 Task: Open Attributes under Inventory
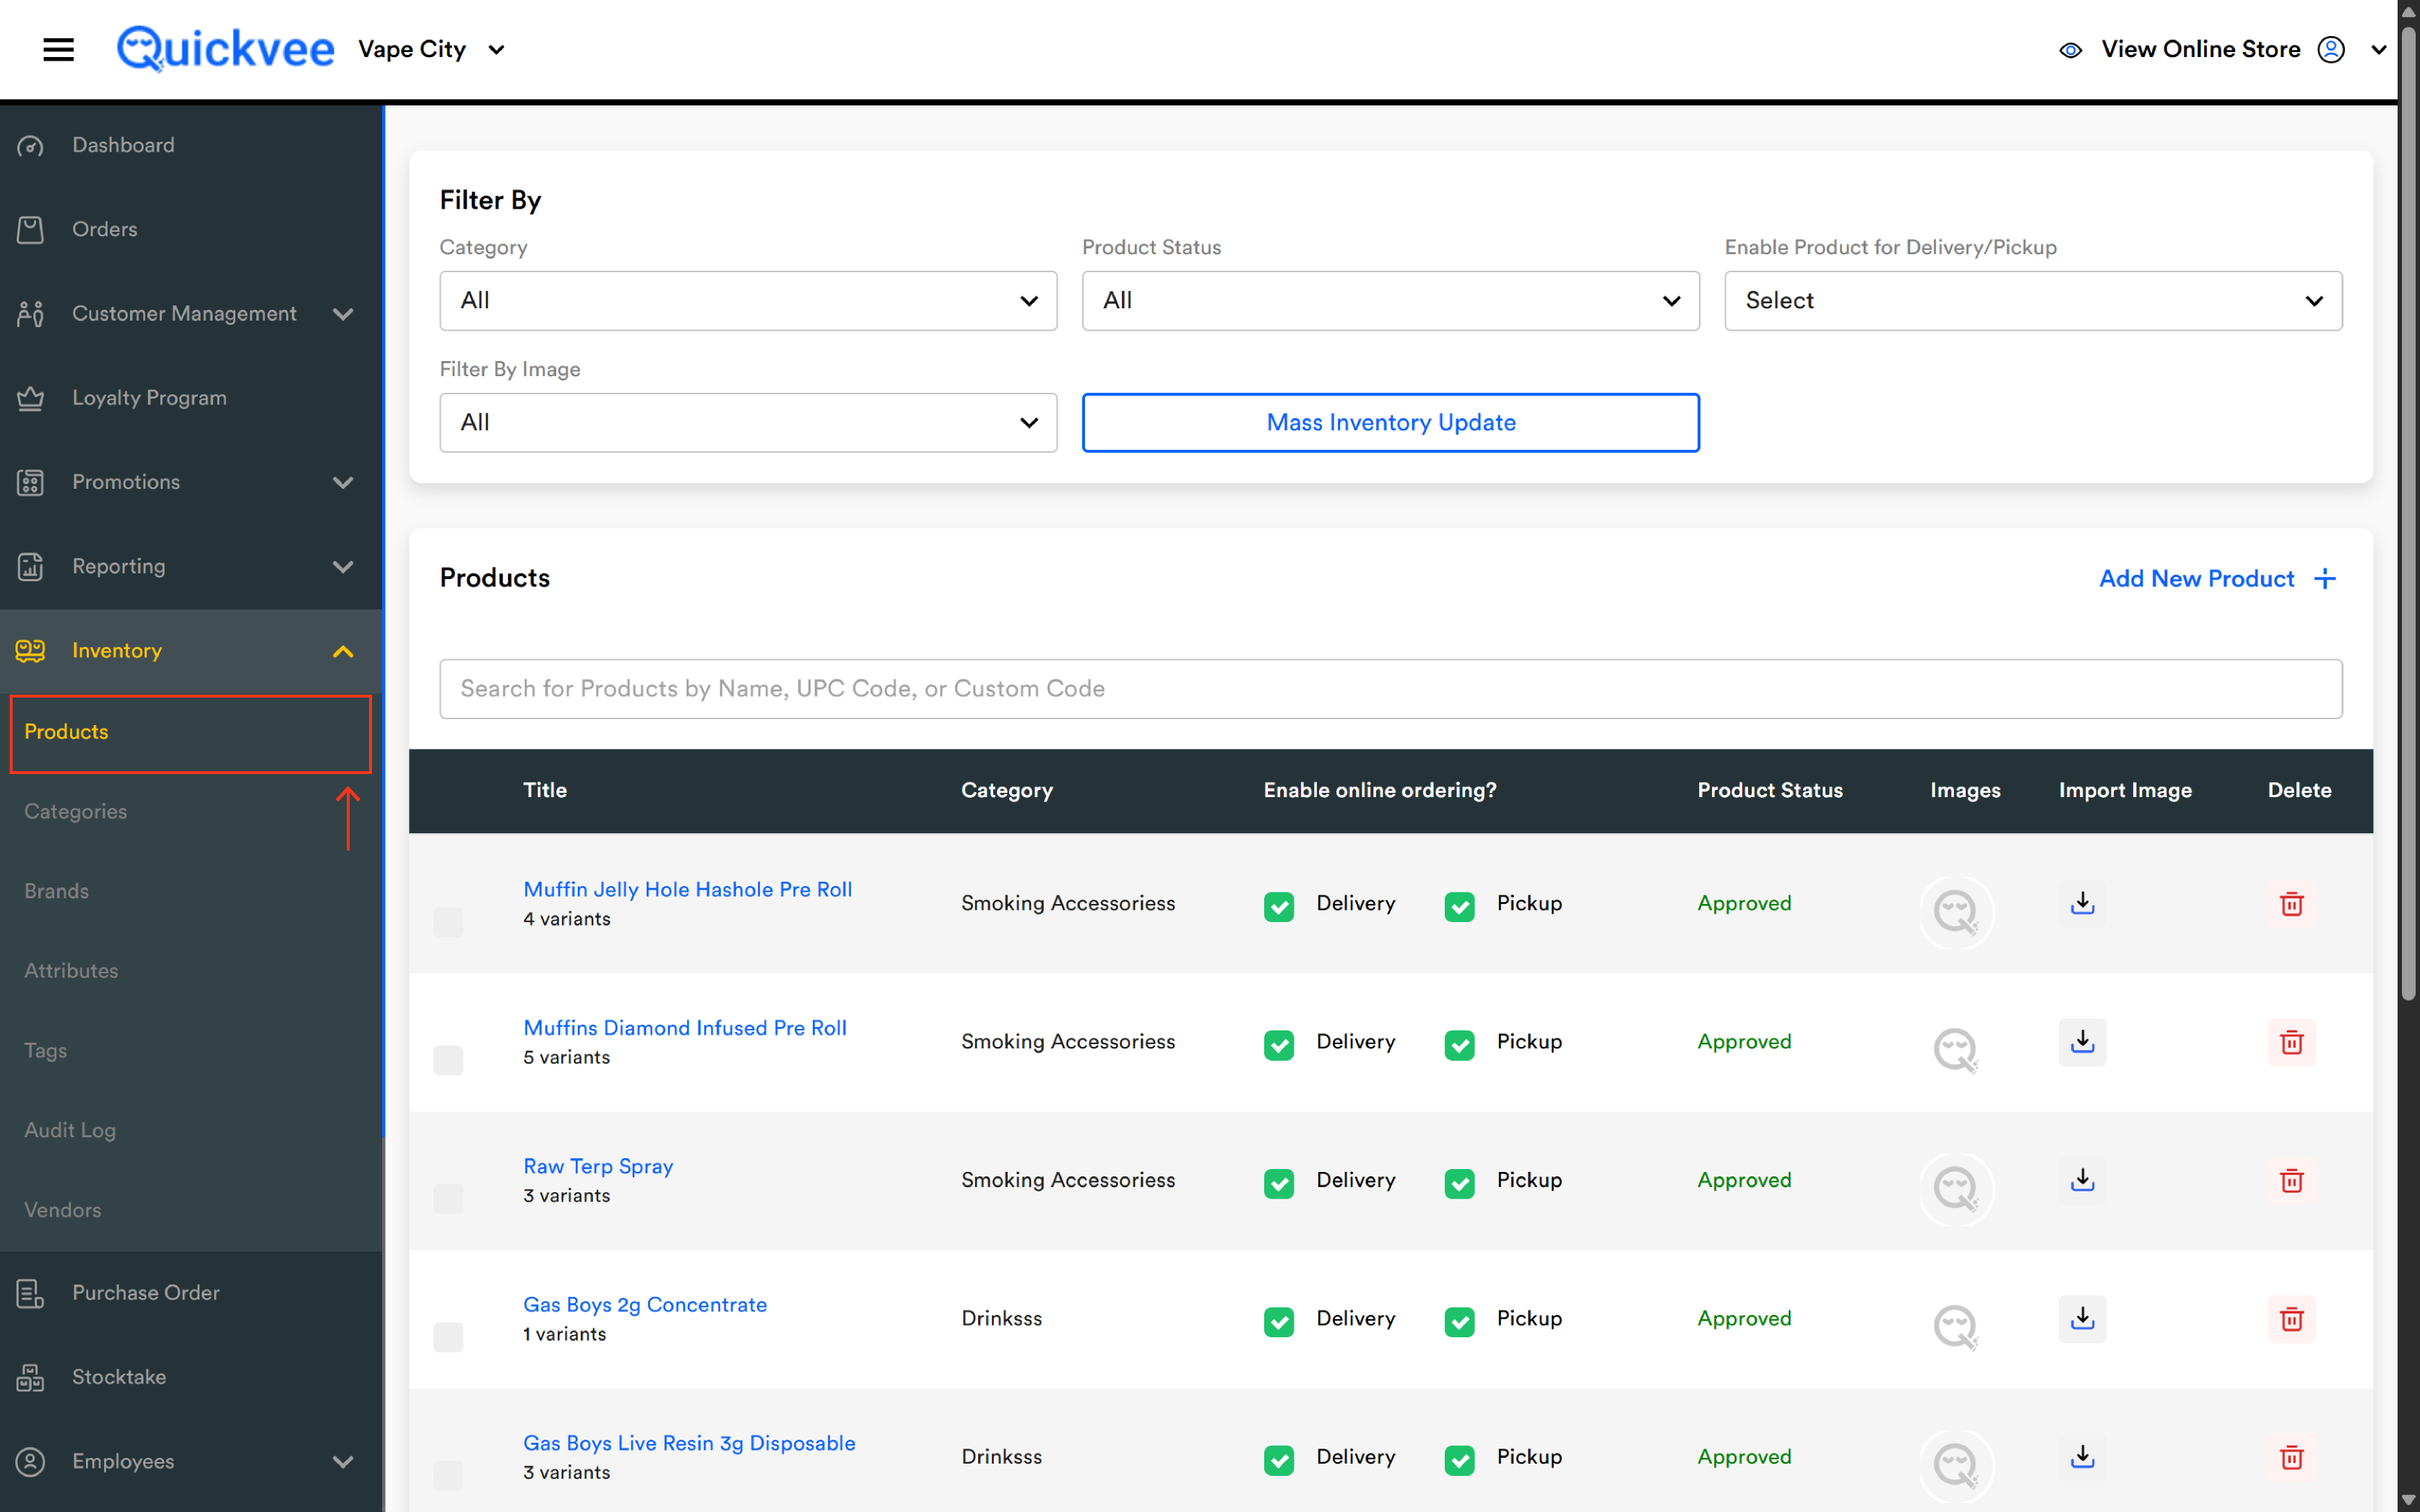(x=71, y=970)
